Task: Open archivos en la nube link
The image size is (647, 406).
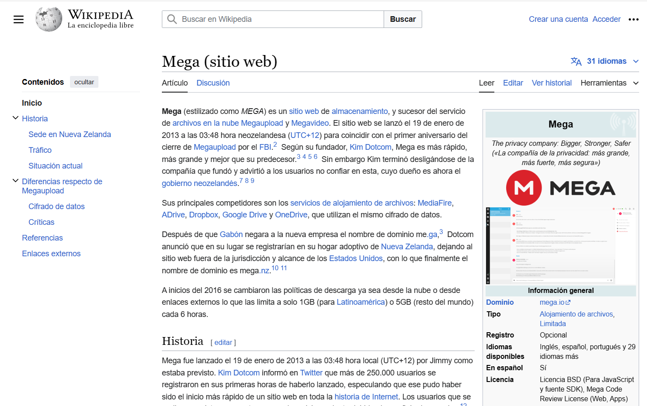Action: 206,123
